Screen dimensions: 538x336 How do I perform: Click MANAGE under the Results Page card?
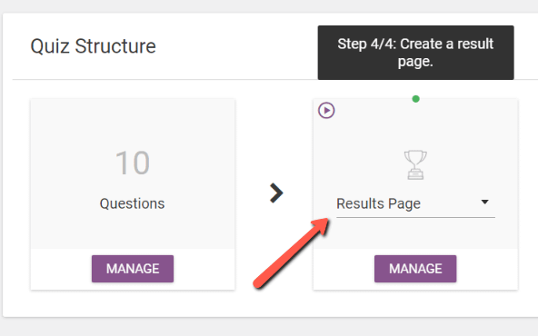[415, 269]
